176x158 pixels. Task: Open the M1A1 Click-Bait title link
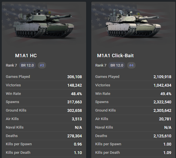115,55
